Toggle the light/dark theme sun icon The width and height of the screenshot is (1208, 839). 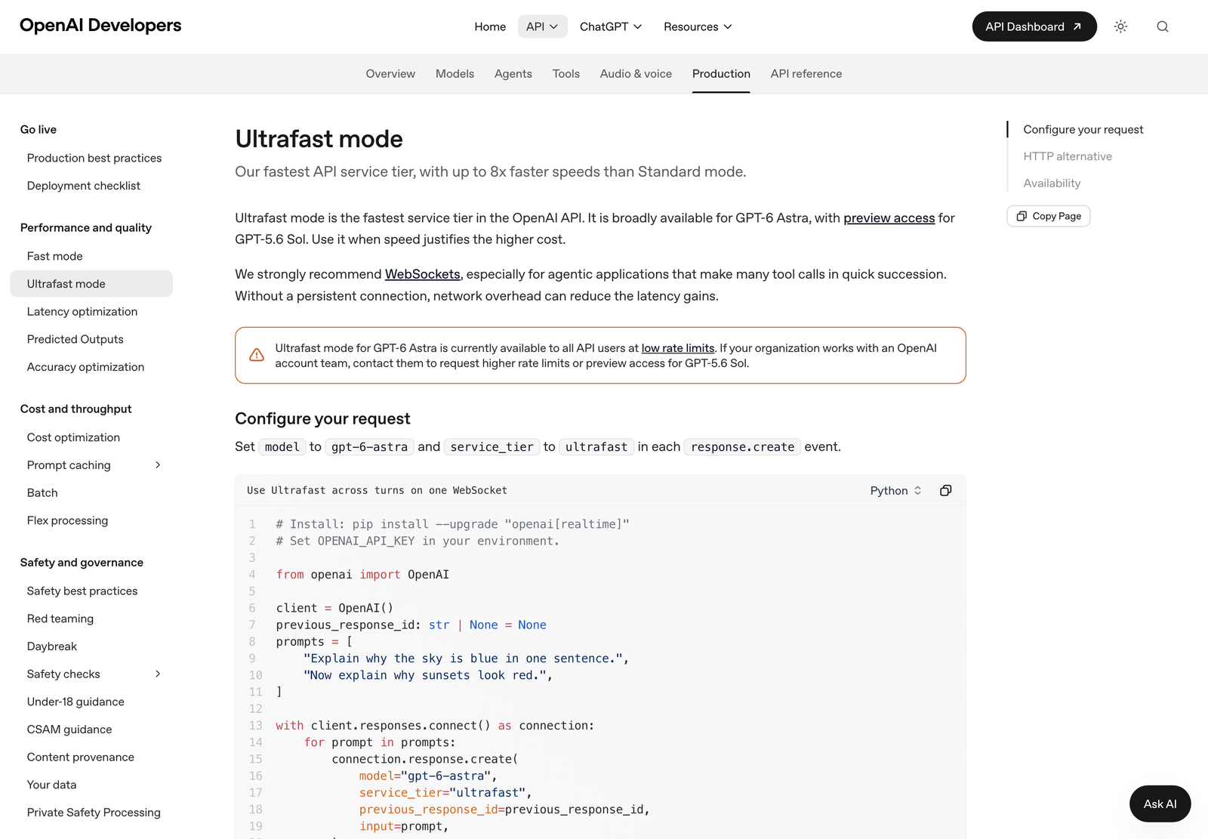click(x=1120, y=26)
